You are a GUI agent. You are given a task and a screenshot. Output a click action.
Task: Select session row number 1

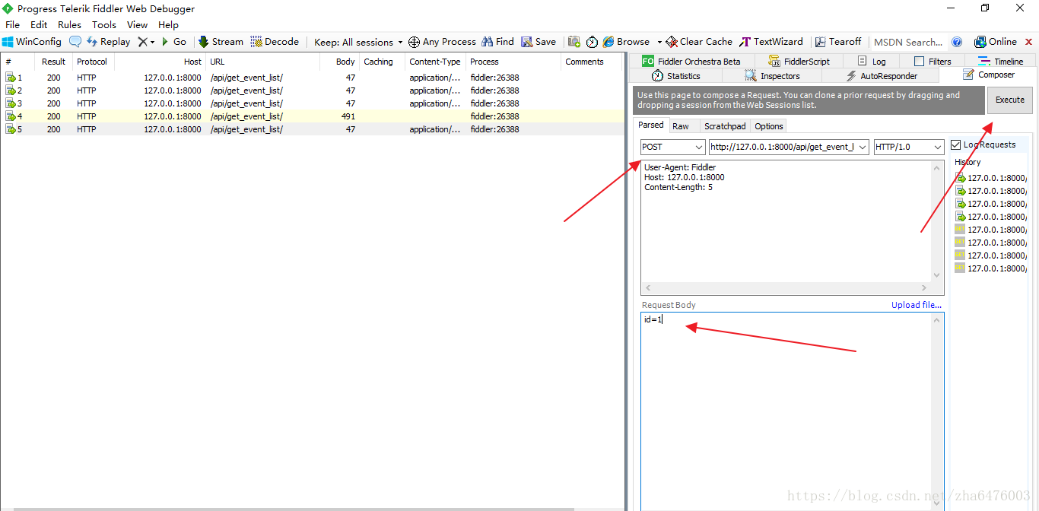[312, 78]
